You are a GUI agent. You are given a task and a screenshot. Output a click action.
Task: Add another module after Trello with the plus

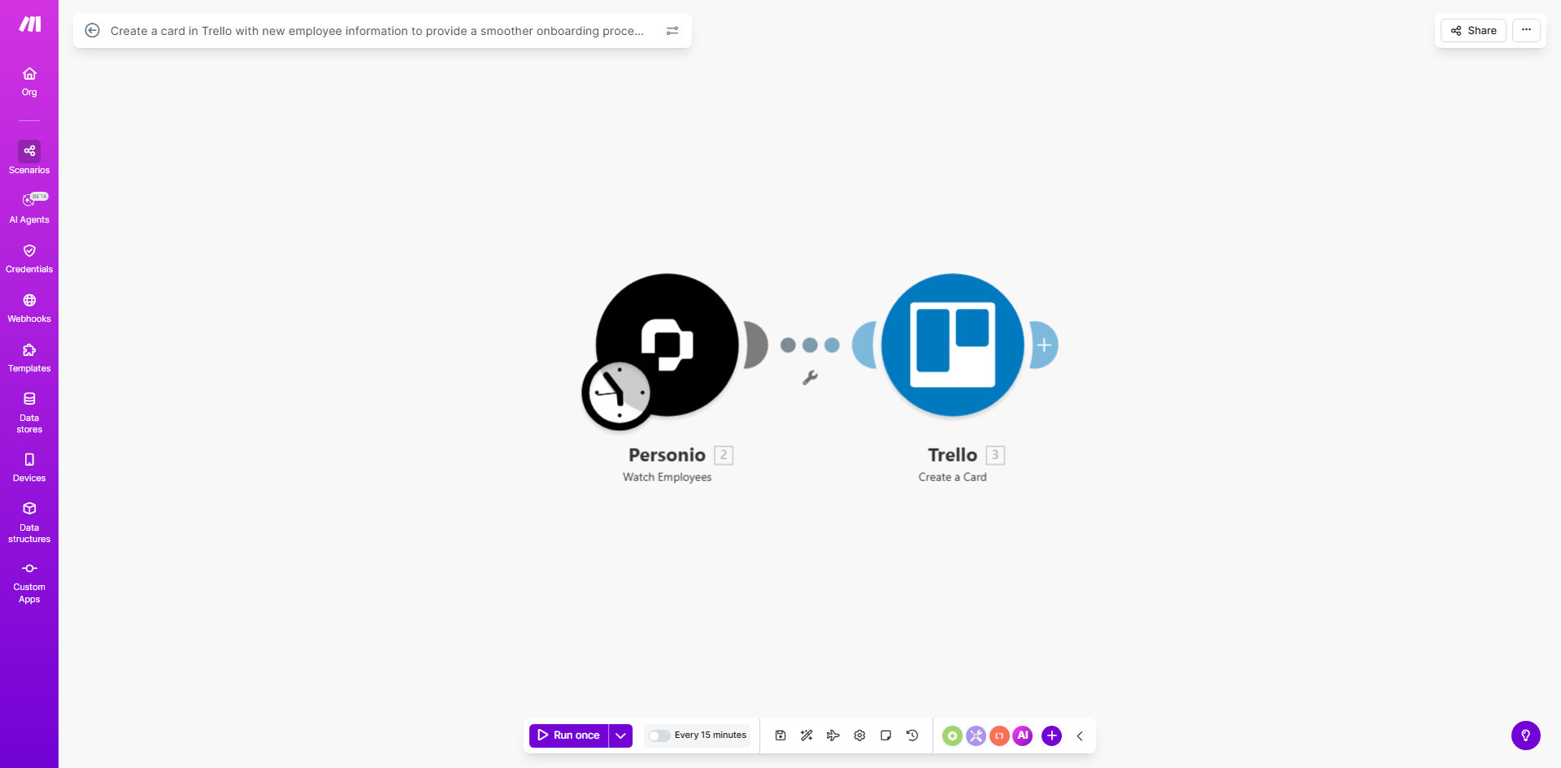click(x=1045, y=345)
